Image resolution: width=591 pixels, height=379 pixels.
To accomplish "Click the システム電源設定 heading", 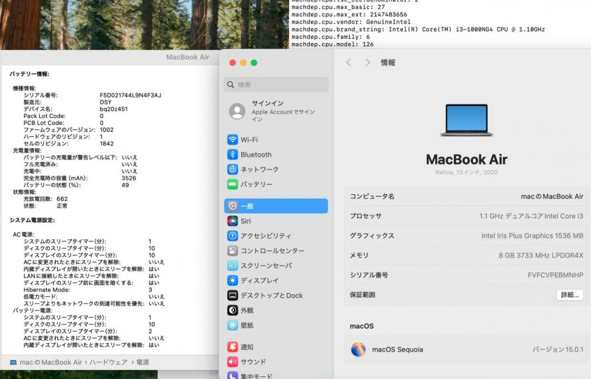I will (x=32, y=220).
